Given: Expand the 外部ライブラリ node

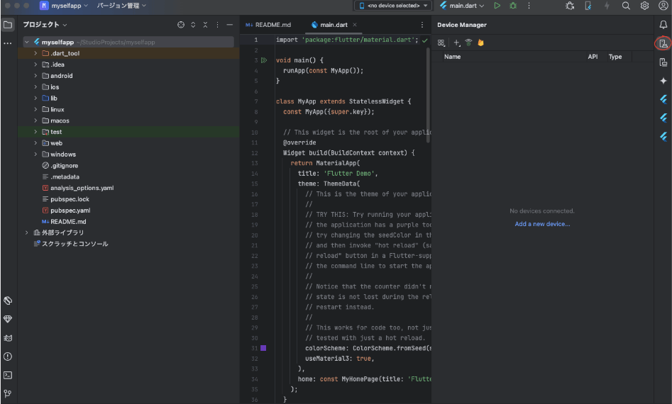Looking at the screenshot, I should tap(26, 232).
